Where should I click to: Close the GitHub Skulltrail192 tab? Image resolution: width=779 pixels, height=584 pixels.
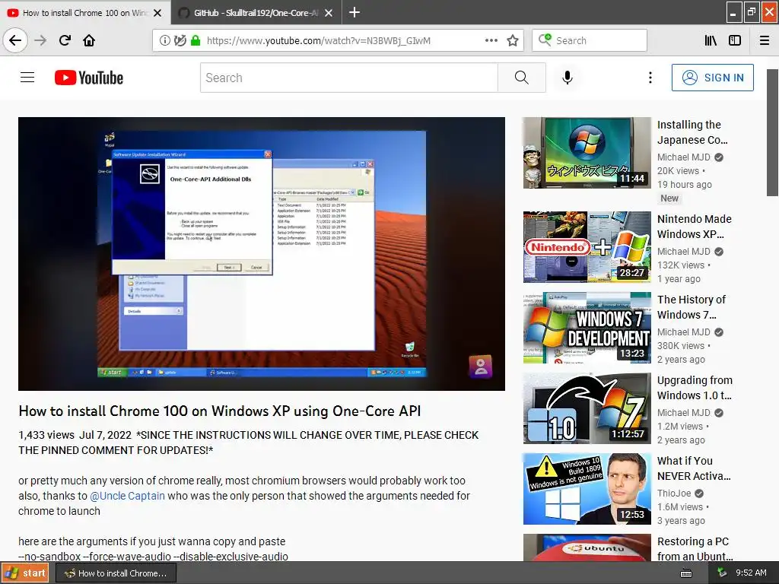(x=329, y=13)
